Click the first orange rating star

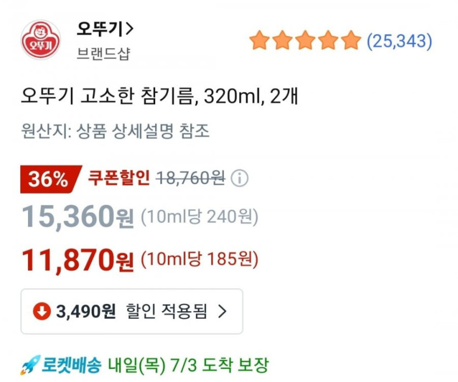pos(258,41)
